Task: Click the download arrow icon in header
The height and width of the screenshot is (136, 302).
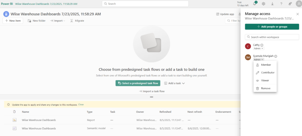Action: click(272, 4)
